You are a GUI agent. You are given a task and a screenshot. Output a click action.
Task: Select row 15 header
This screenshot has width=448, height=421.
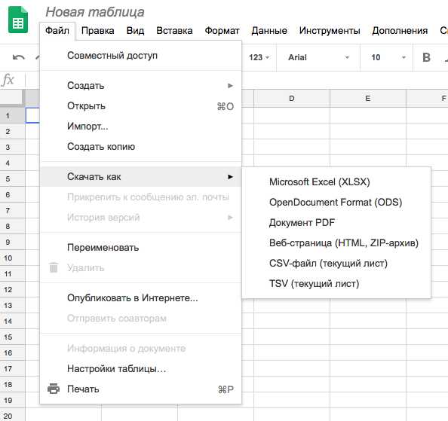coord(12,337)
